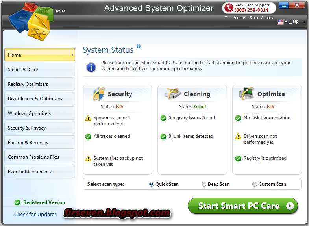Click the blue info icon beside System Status
The width and height of the screenshot is (309, 226).
(x=139, y=46)
